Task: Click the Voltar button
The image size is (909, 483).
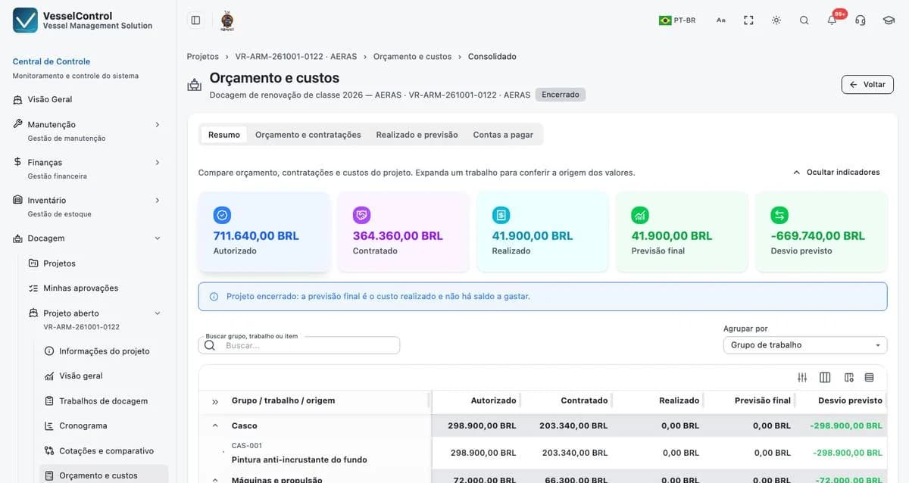Action: [x=867, y=85]
